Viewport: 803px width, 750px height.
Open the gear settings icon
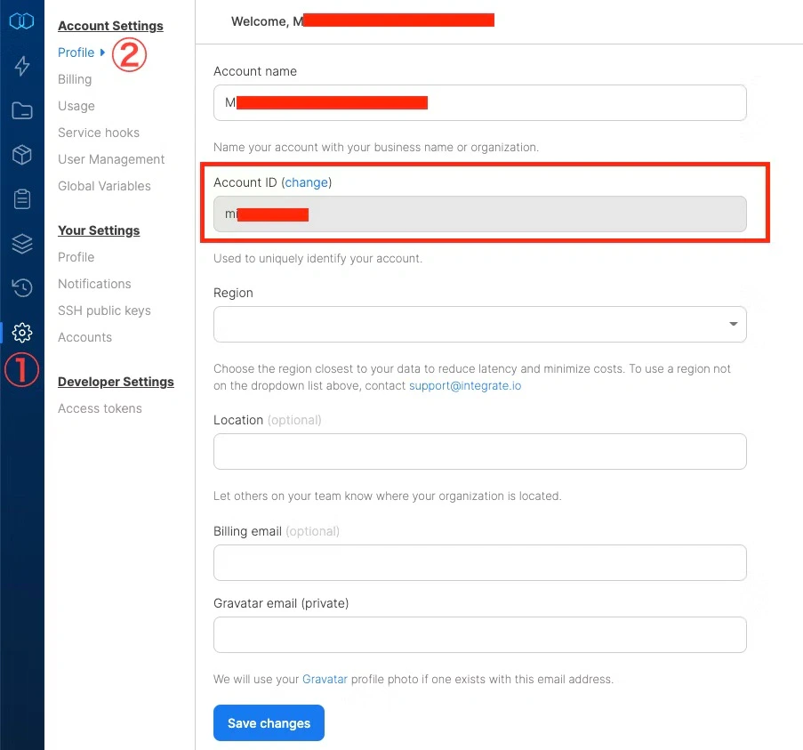click(x=21, y=333)
